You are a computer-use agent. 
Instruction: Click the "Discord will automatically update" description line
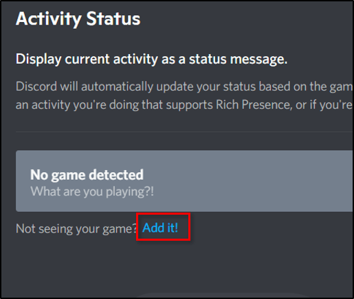click(184, 87)
